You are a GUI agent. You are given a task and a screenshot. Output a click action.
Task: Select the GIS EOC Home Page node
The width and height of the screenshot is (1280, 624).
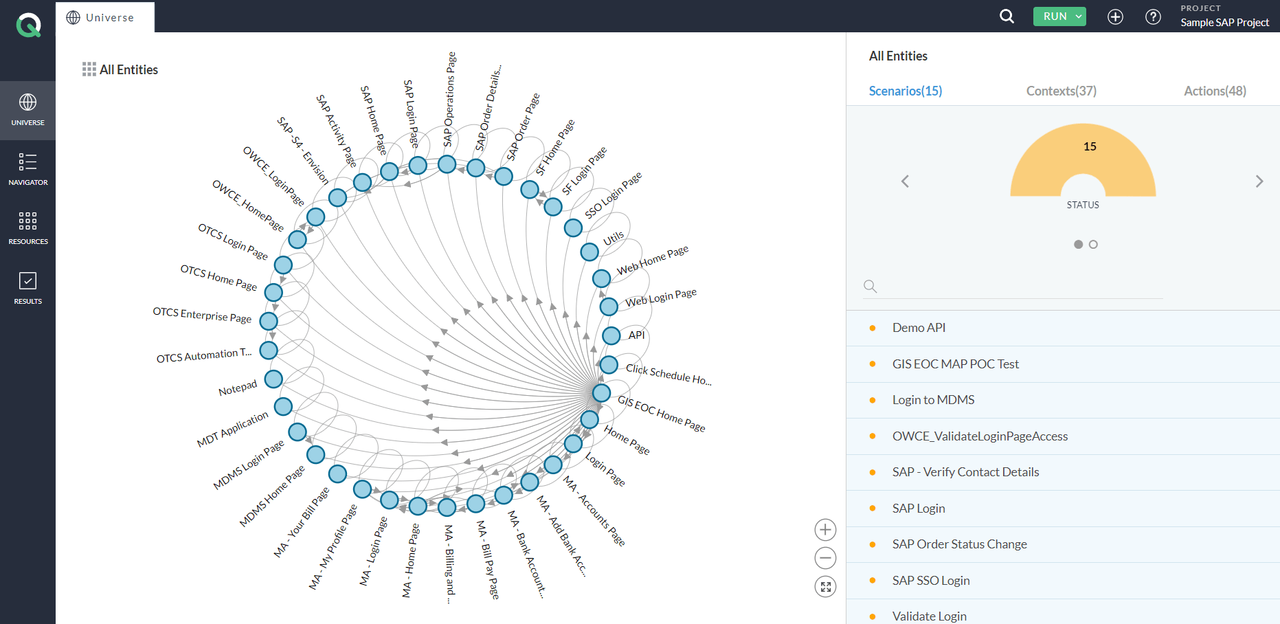tap(601, 393)
